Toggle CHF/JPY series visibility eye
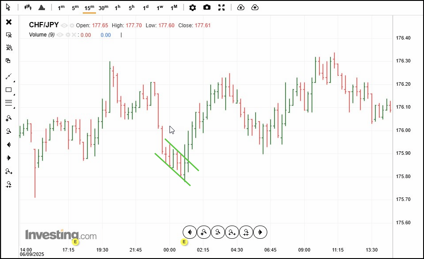The image size is (424, 259). pyautogui.click(x=64, y=26)
